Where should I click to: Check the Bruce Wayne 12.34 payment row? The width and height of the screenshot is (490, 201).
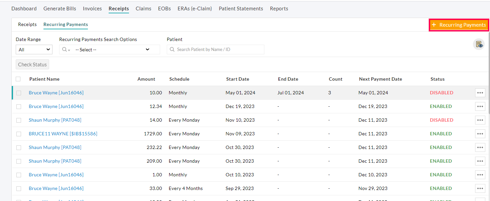point(18,106)
